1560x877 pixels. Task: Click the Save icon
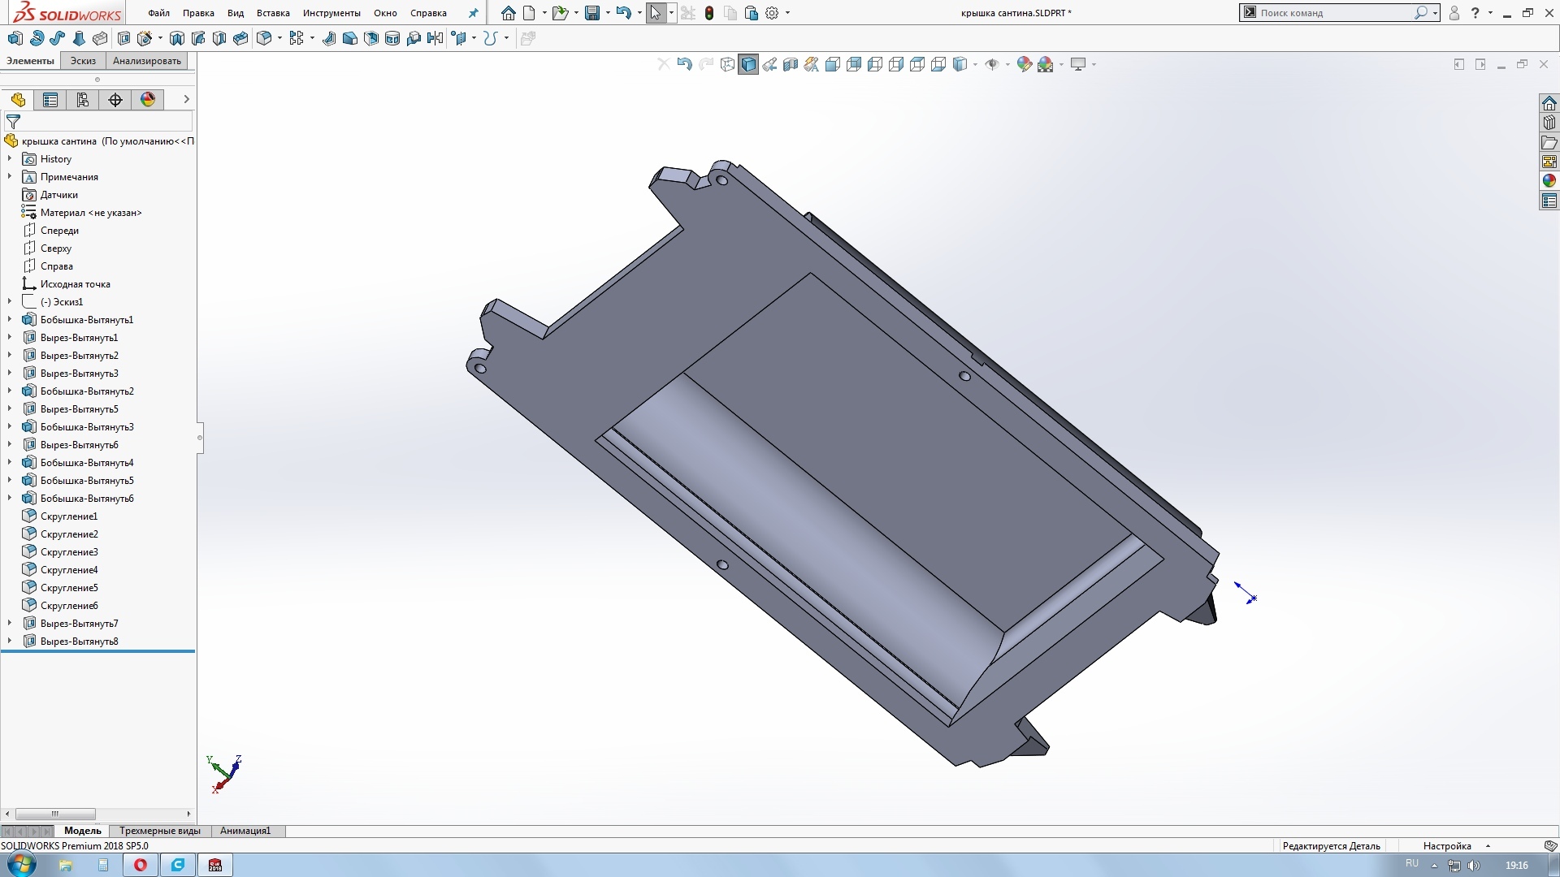click(x=592, y=13)
